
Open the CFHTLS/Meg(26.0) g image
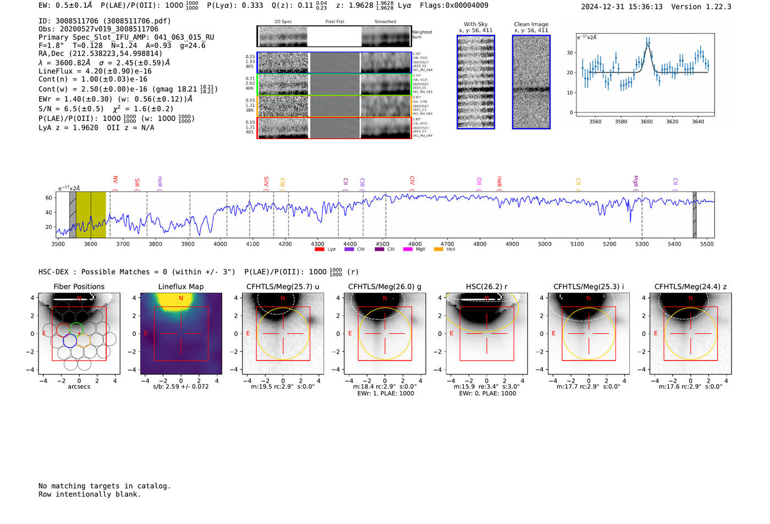(x=385, y=334)
